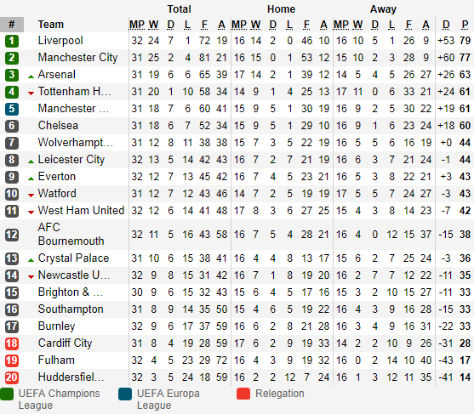
Task: Select the Total column group header
Action: click(x=179, y=9)
